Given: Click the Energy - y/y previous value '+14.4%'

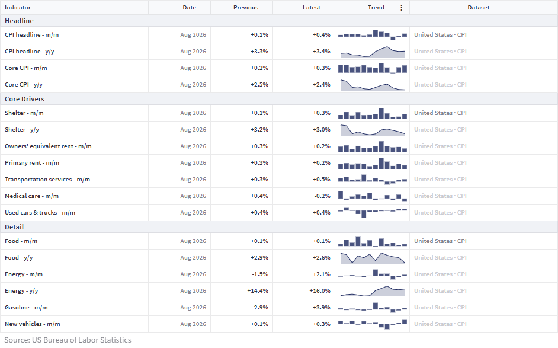Looking at the screenshot, I should 258,291.
